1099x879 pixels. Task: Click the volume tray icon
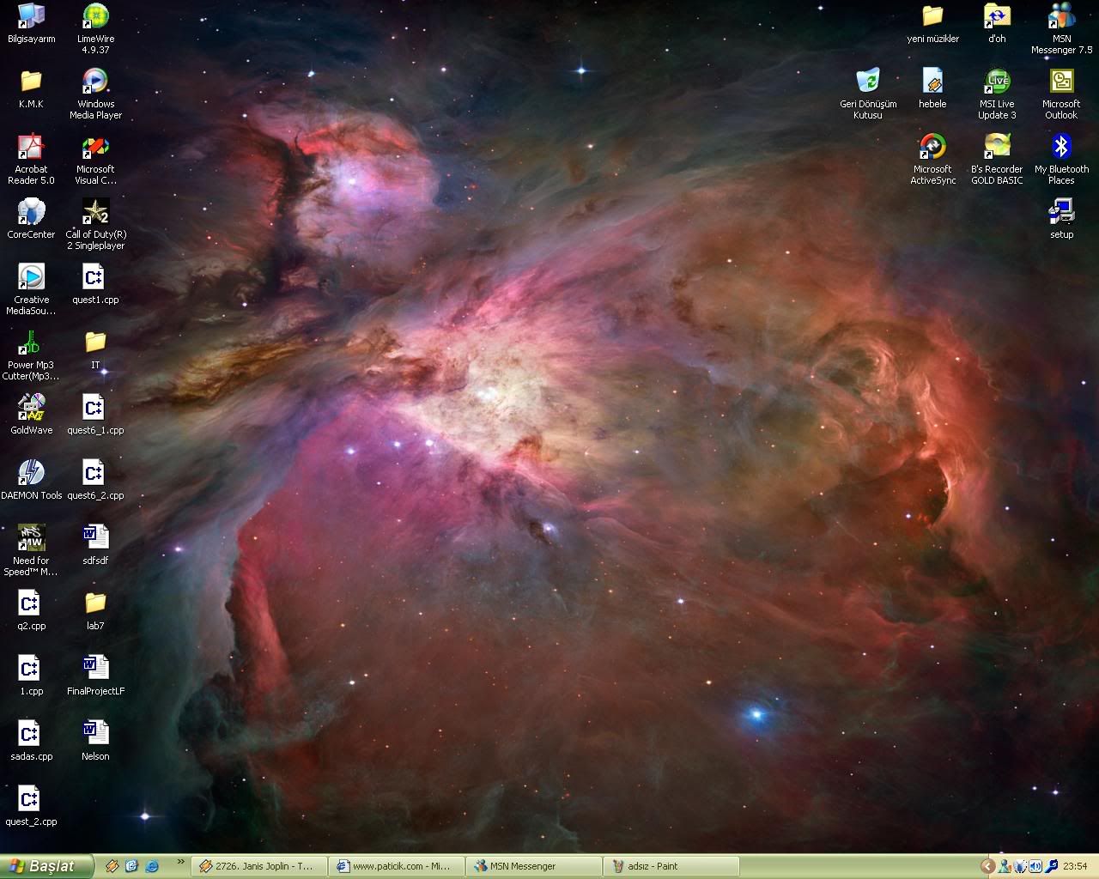coord(1035,866)
